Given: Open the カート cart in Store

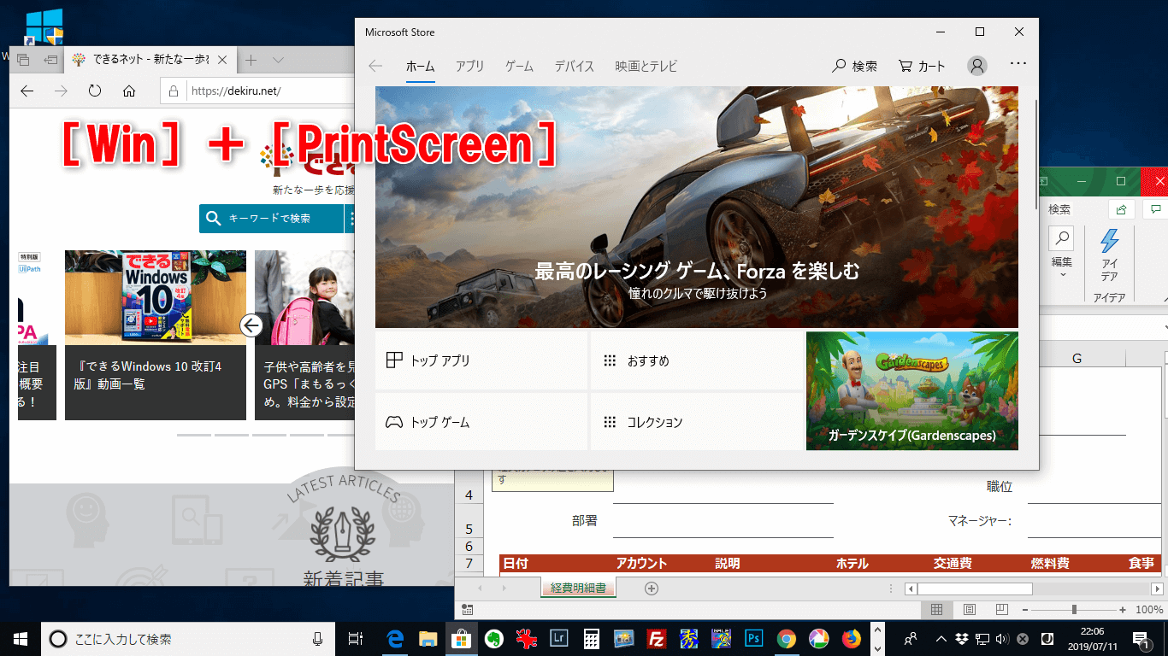Looking at the screenshot, I should point(923,66).
